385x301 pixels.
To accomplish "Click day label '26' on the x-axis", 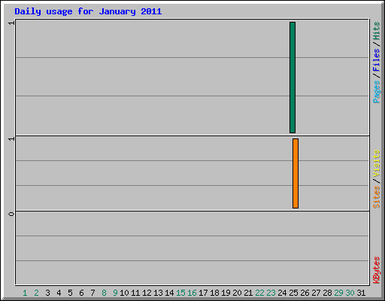I will [x=305, y=293].
